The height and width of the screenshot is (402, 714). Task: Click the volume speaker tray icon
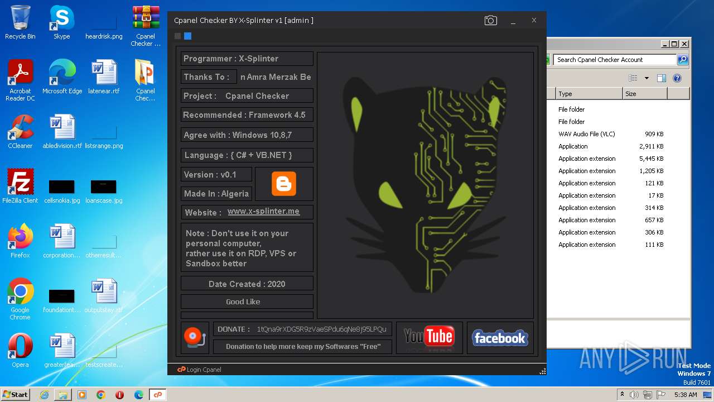click(x=634, y=395)
